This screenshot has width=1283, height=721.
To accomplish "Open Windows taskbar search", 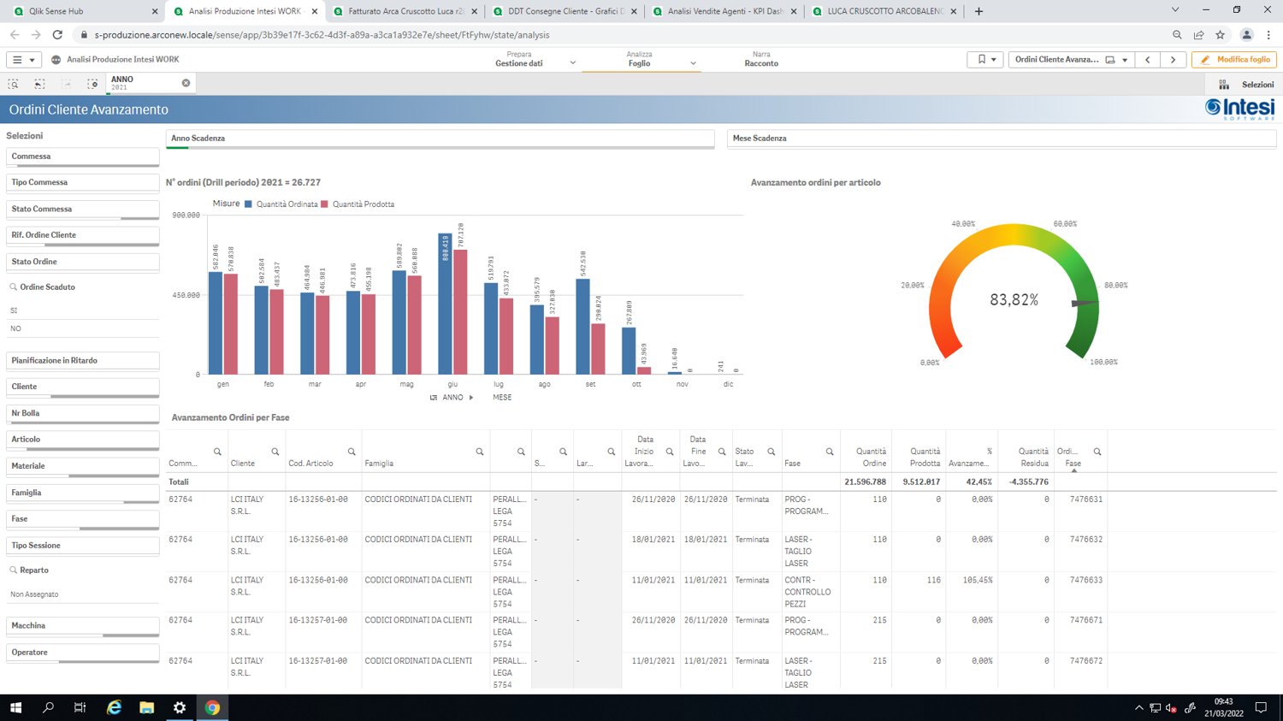I will [48, 707].
